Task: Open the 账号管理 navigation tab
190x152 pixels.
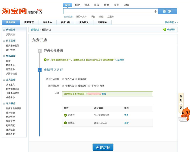Action: pos(29,22)
